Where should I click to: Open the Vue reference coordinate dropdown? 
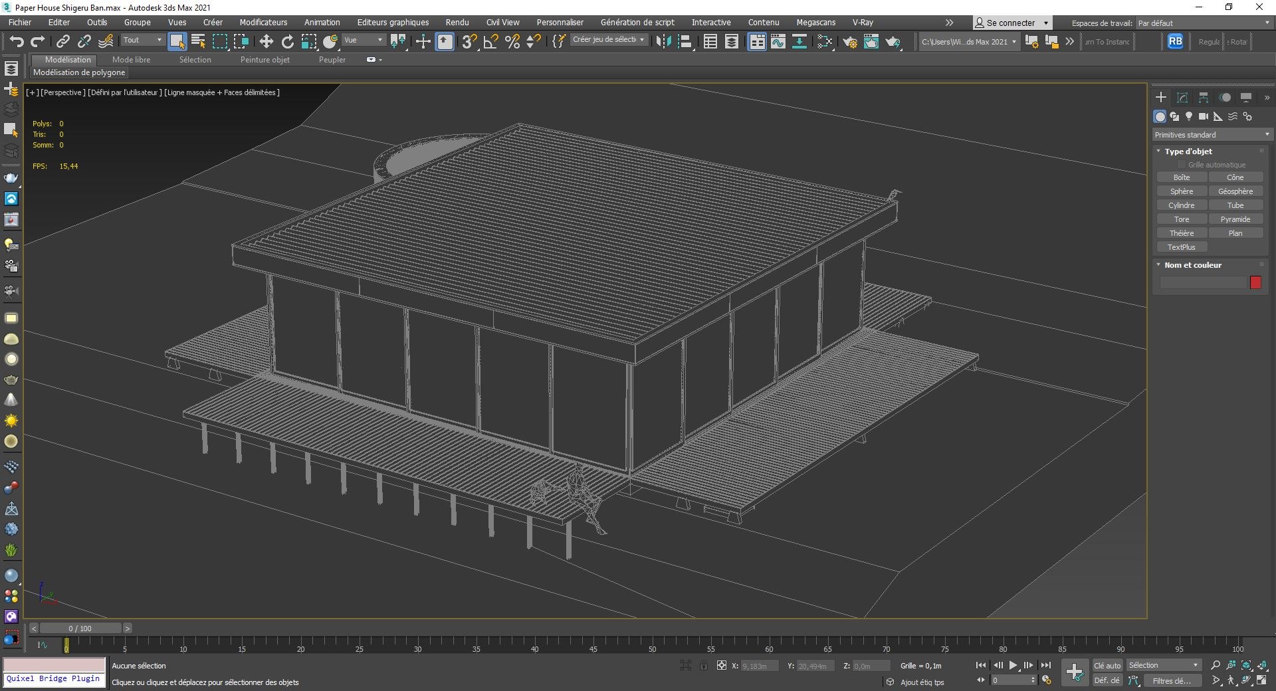(364, 41)
